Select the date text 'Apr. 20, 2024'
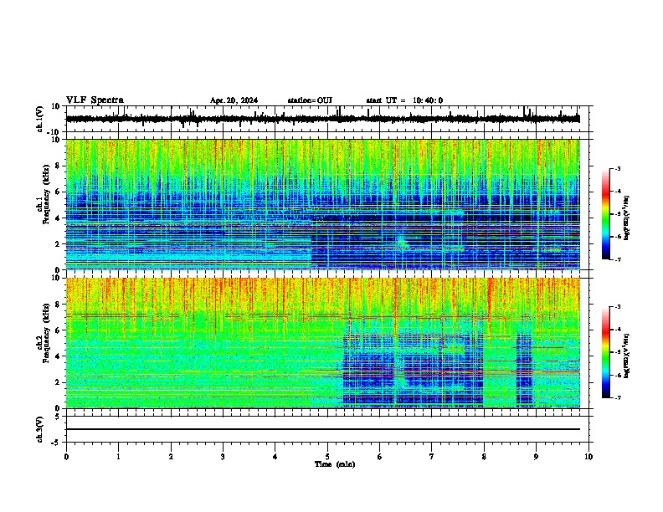The height and width of the screenshot is (512, 663). [x=234, y=100]
